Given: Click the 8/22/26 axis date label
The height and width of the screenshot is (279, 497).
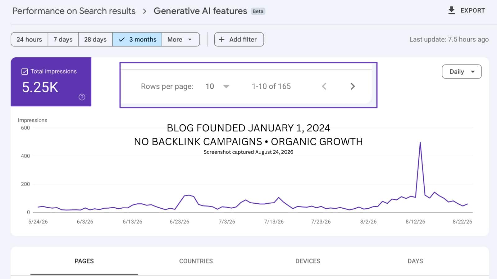Looking at the screenshot, I should tap(462, 222).
